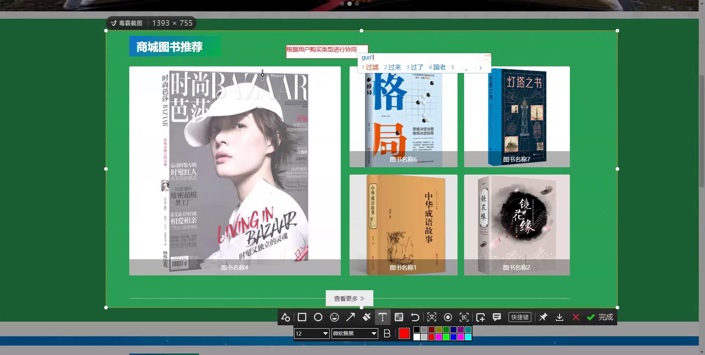Pick the dark green color swatch

click(446, 330)
